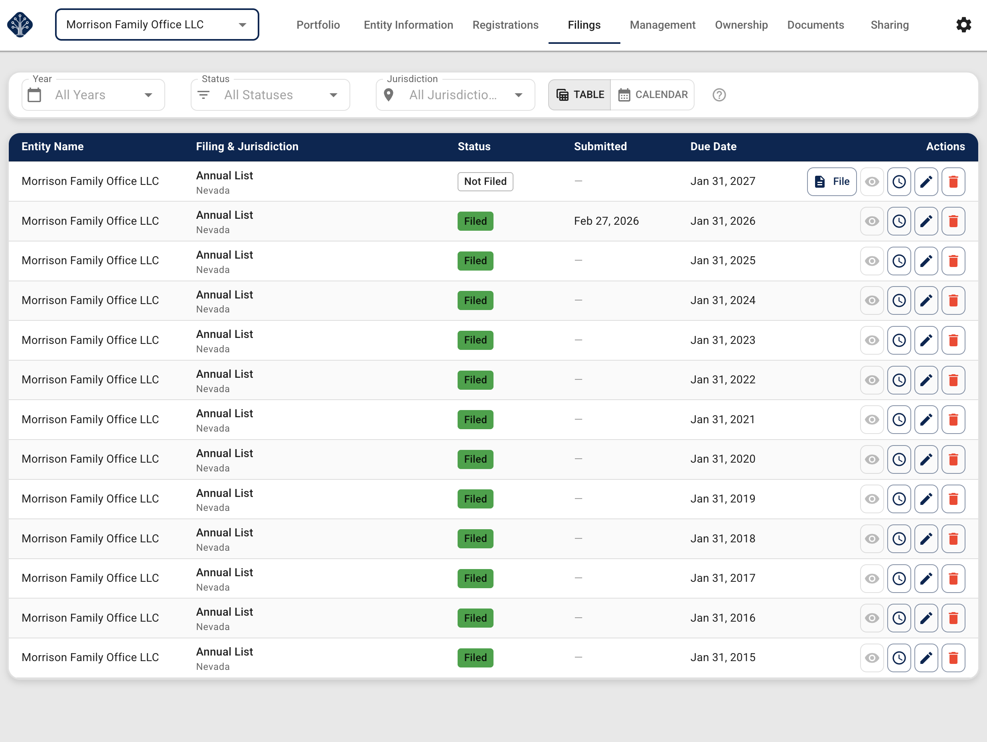
Task: Switch to the Ownership tab
Action: (x=741, y=25)
